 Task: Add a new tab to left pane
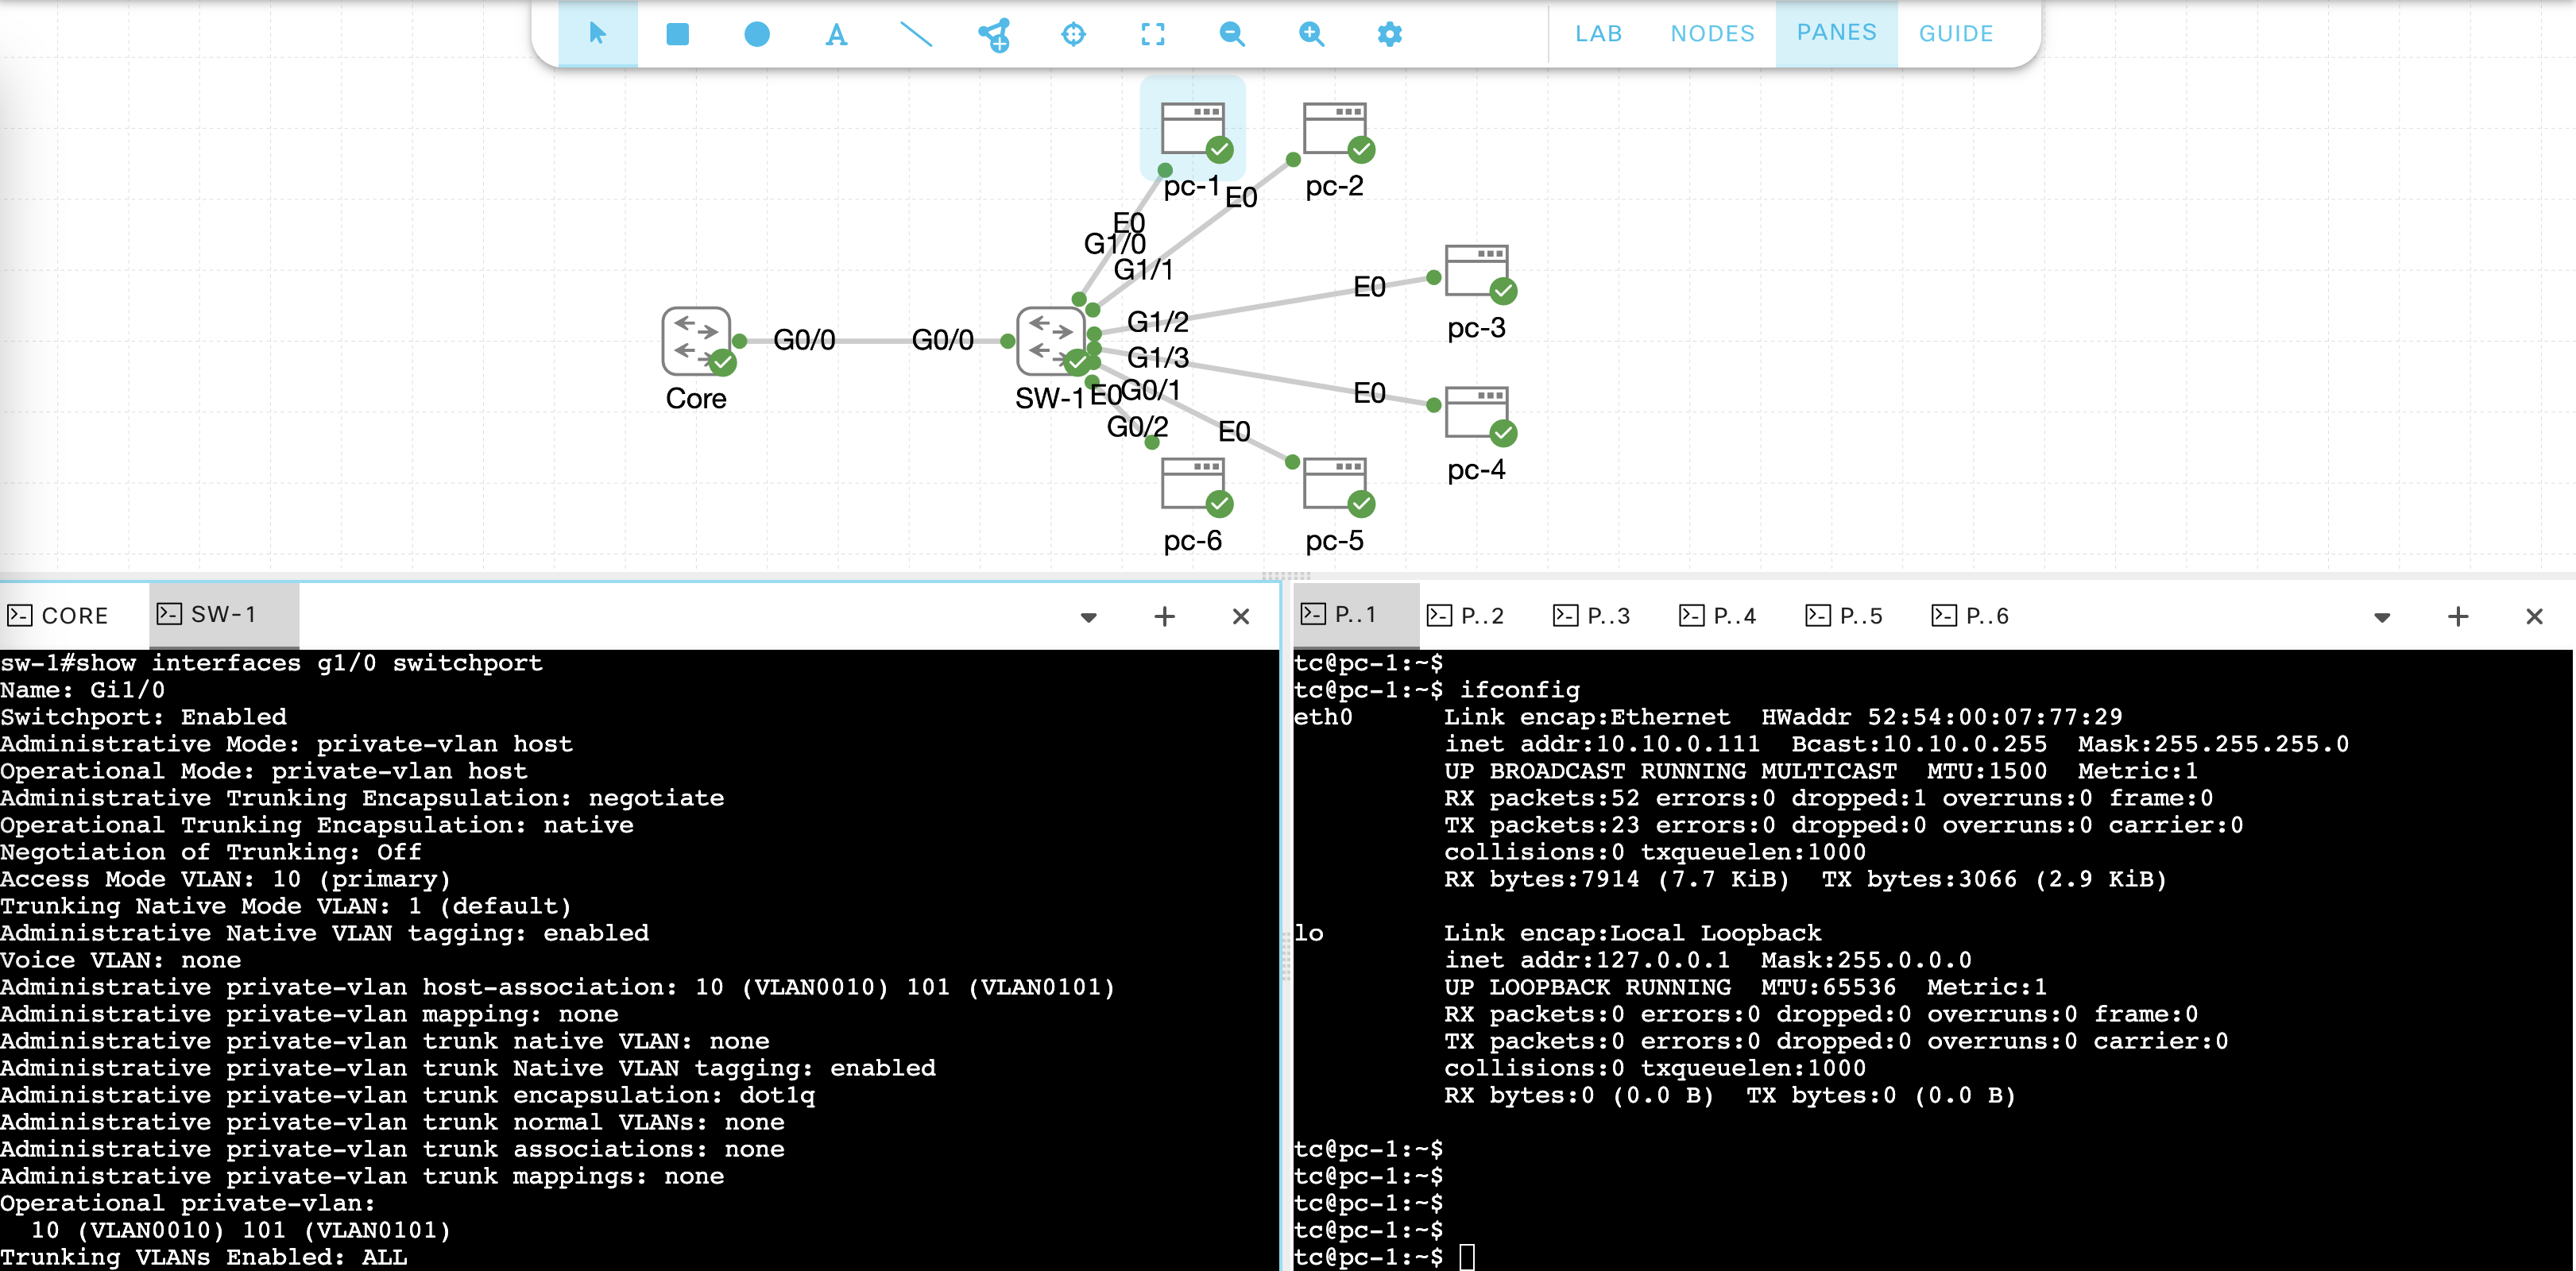[1164, 617]
